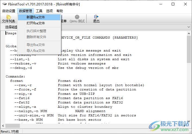Click the 'format' command text
The height and width of the screenshot is (134, 192).
(17, 81)
